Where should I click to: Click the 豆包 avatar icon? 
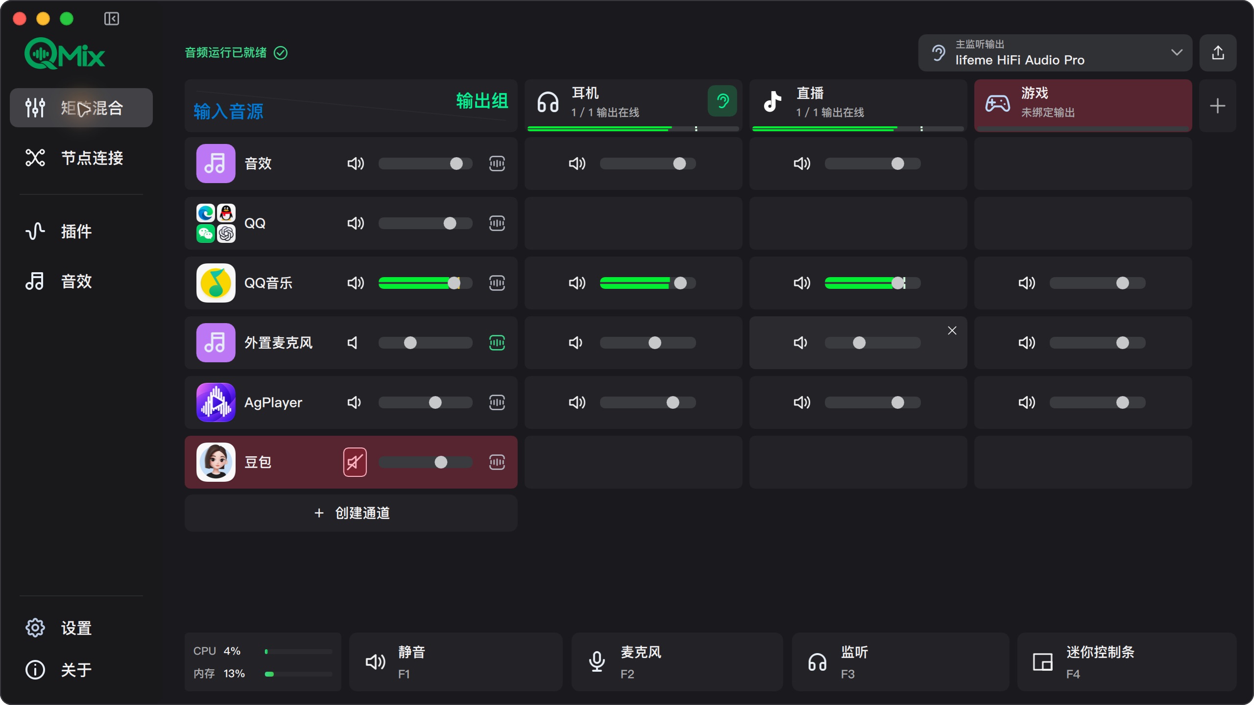coord(216,462)
